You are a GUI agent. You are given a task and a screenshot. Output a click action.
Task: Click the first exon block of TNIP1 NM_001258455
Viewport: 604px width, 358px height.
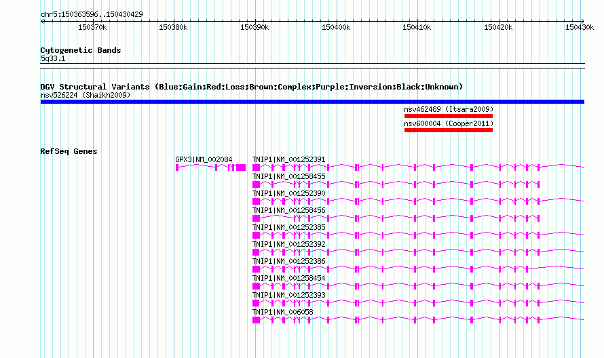[x=256, y=184]
